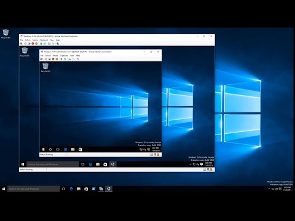Click red Shut Down icon in nested VM toolbar

(53, 59)
